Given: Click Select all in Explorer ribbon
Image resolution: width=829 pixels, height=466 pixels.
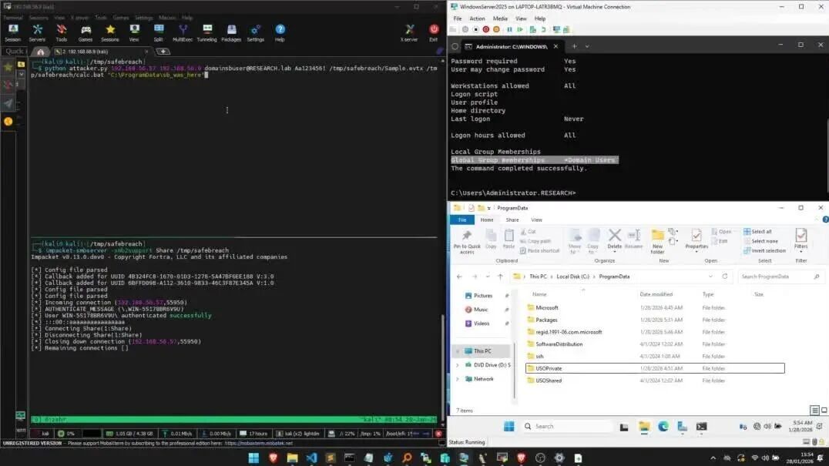Looking at the screenshot, I should (x=757, y=231).
